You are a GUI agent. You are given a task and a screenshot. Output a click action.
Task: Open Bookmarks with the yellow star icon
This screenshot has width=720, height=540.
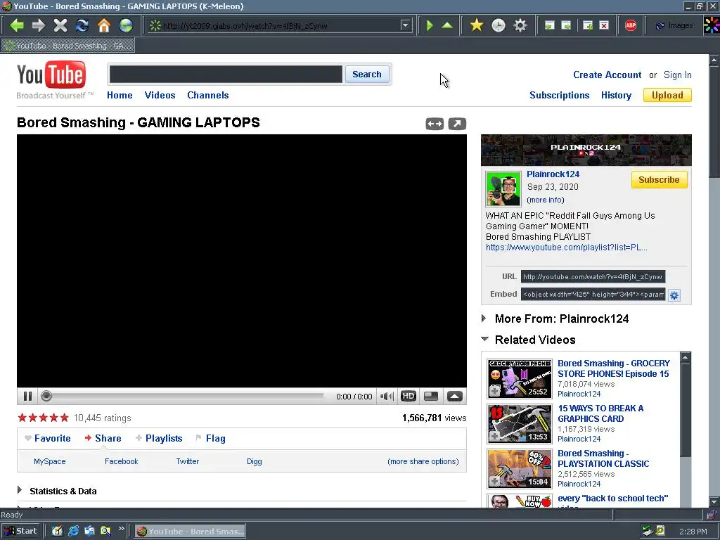[x=477, y=25]
